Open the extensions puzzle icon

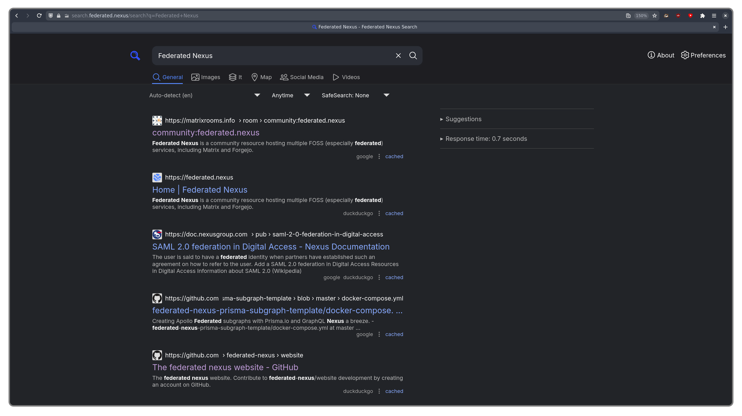pyautogui.click(x=702, y=16)
